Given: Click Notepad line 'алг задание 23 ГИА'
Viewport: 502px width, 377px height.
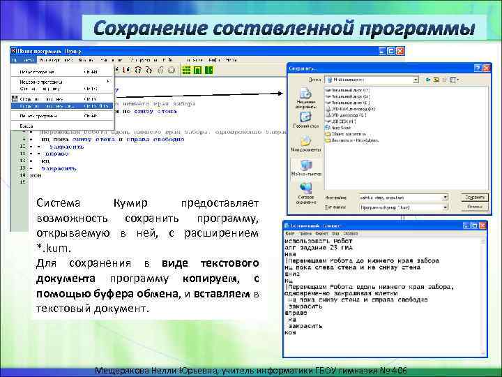Looking at the screenshot, I should 318,247.
